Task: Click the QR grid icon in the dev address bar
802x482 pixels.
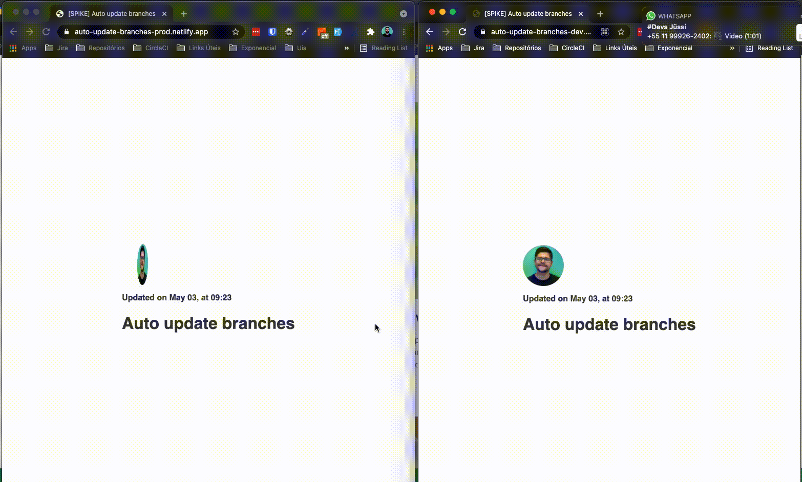Action: (x=605, y=32)
